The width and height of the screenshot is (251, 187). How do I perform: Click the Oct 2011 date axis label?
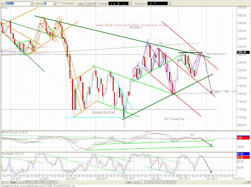(129, 179)
